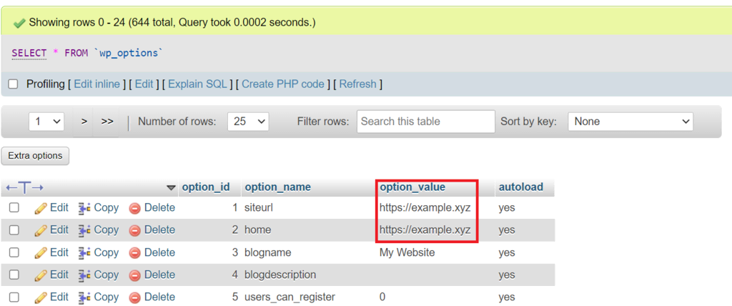Click the pencil Edit icon for home row
Image resolution: width=732 pixels, height=306 pixels.
pyautogui.click(x=41, y=230)
